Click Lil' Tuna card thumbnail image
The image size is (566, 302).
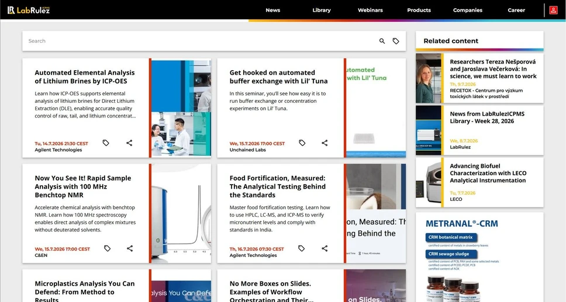coord(376,108)
